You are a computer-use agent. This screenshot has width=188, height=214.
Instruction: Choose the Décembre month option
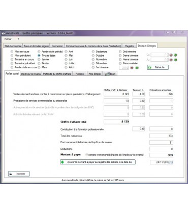(x=93, y=63)
